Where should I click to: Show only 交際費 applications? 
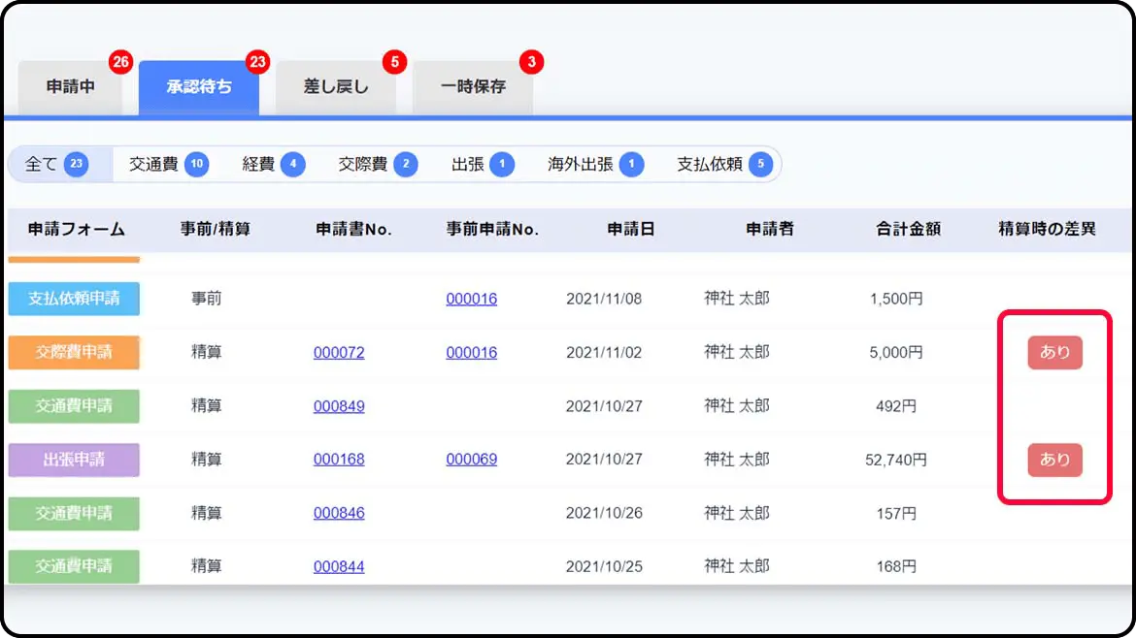pyautogui.click(x=377, y=165)
